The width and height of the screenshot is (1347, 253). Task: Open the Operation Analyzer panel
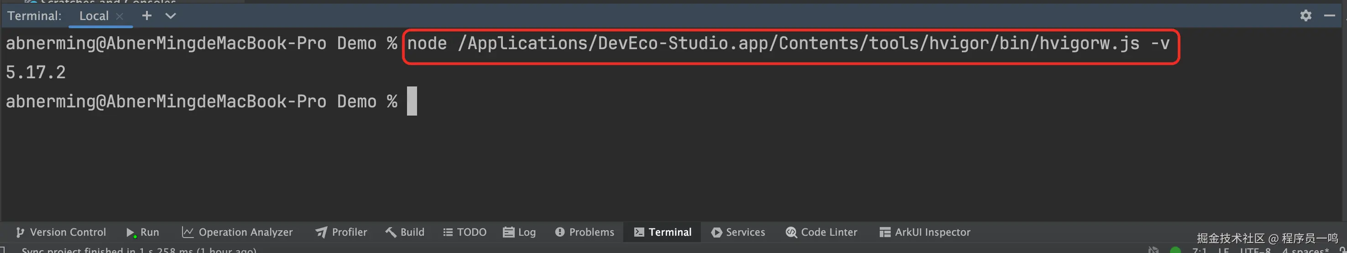[237, 232]
